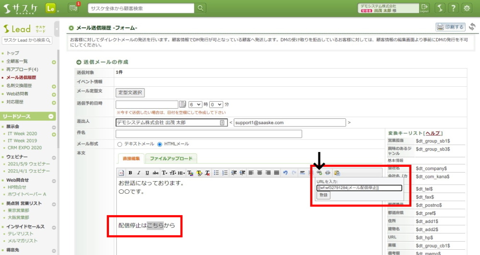Increase indent in editor
The height and width of the screenshot is (255, 480).
click(x=242, y=173)
